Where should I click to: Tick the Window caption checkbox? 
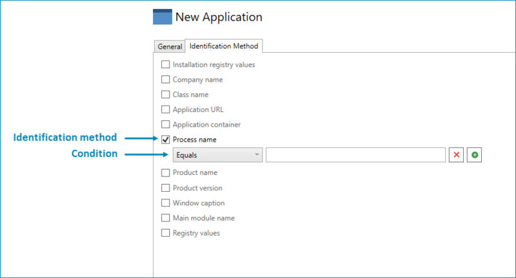click(166, 203)
